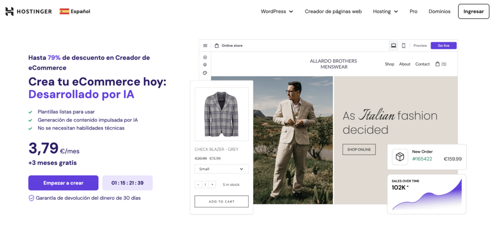Open the Small size dropdown

tap(221, 169)
